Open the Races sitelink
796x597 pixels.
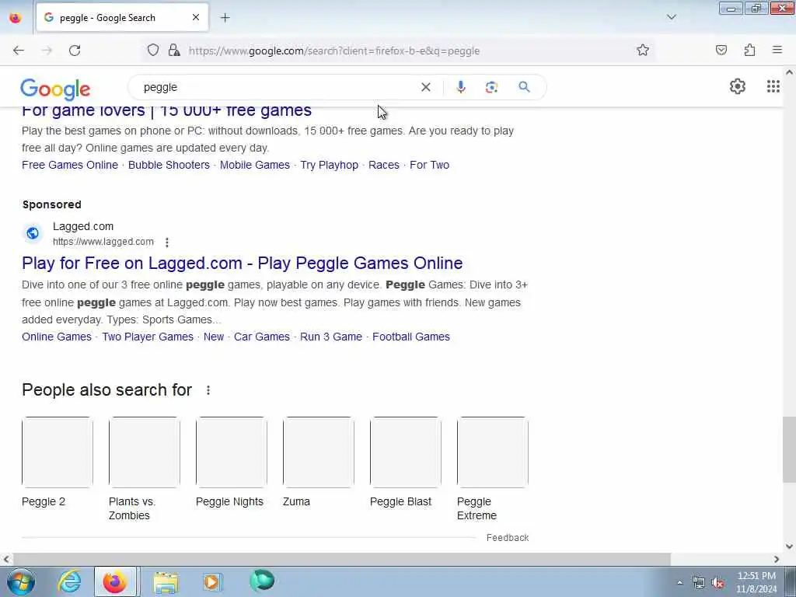384,165
